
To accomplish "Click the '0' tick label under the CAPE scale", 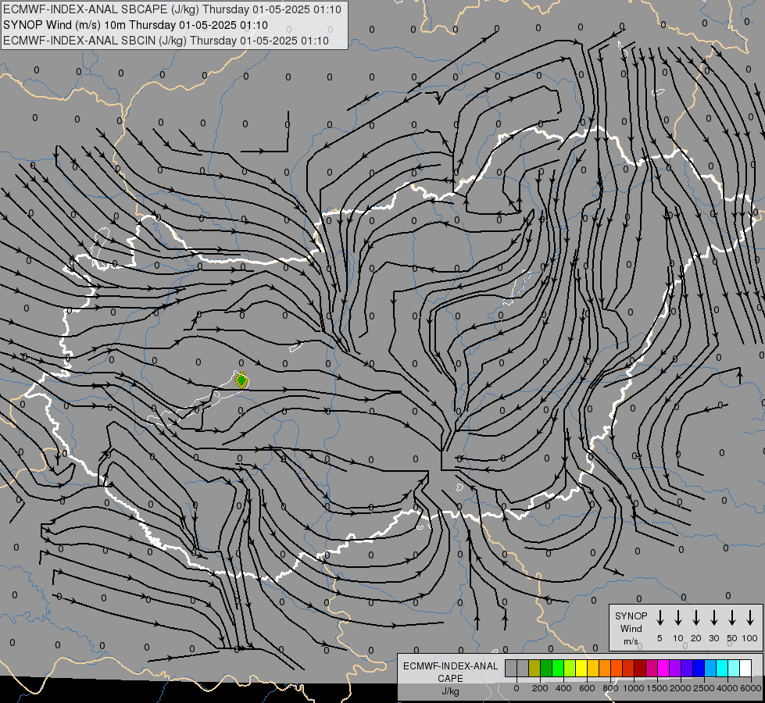I will click(x=517, y=688).
